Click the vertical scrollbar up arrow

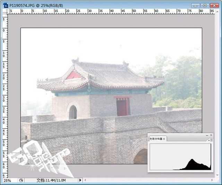217,12
